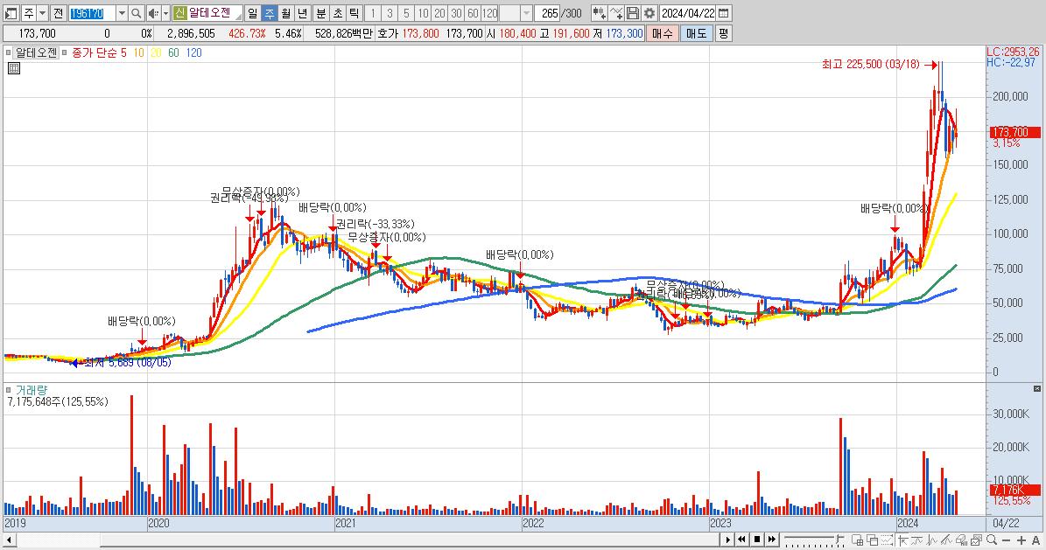Click the 전 button
Viewport: 1046px width, 550px height.
(58, 12)
